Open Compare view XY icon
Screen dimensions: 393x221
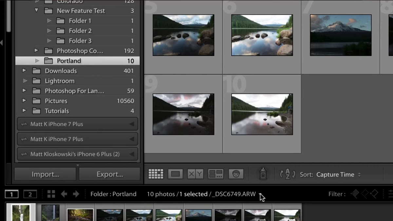tap(195, 174)
